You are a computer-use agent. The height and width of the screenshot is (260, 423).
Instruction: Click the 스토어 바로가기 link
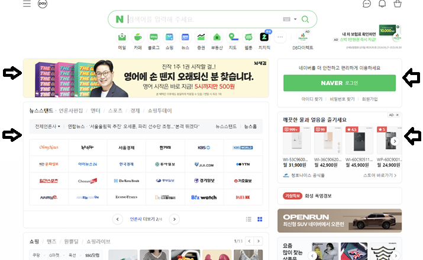point(380,175)
